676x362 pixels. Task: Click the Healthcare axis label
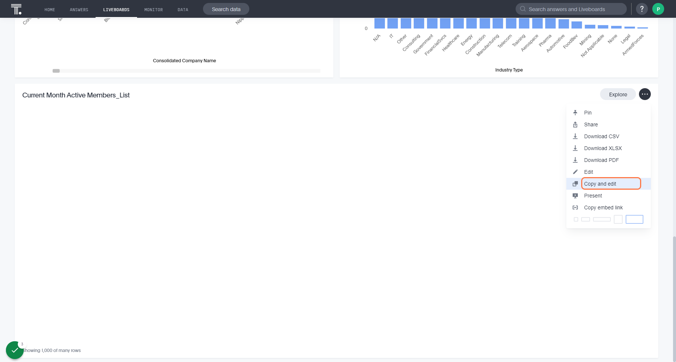[x=451, y=43]
